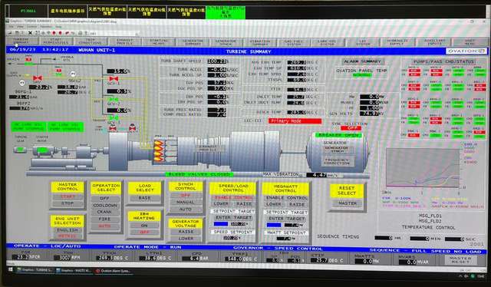Image resolution: width=491 pixels, height=287 pixels.
Task: Click the OVATION logo in title banner
Action: tap(466, 51)
